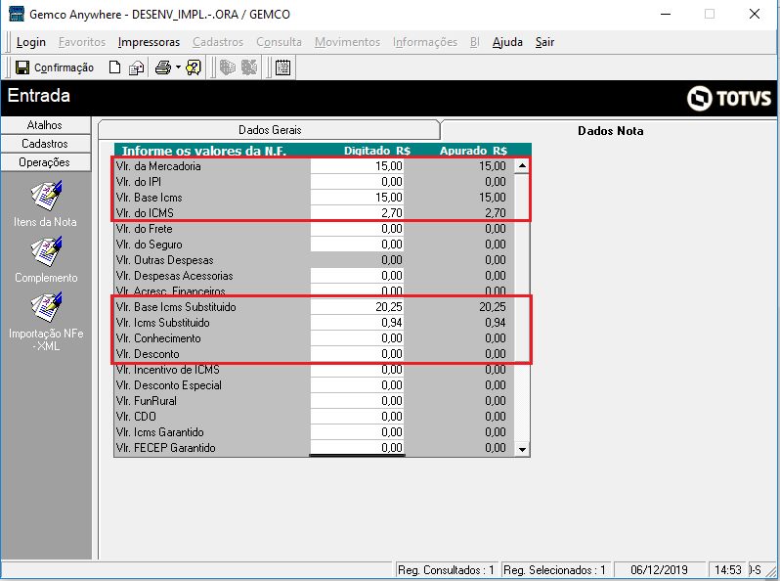Open the Complemento shortcut

pos(46,260)
